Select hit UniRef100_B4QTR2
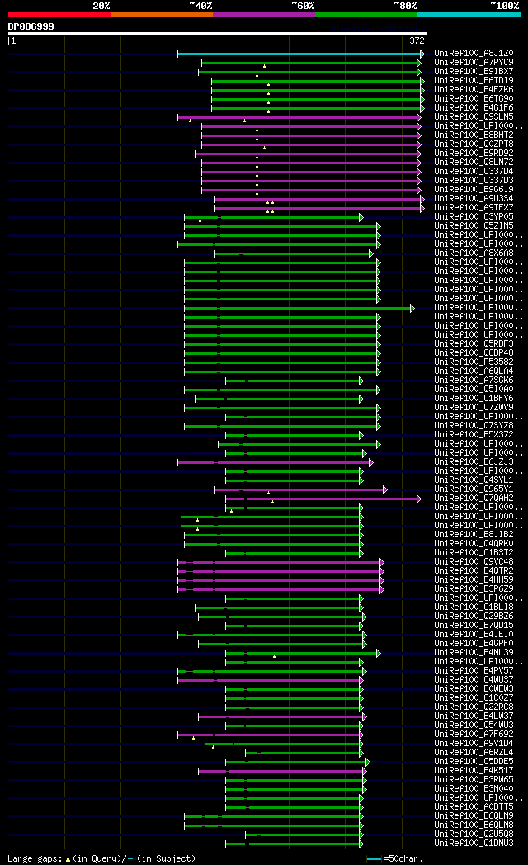Image resolution: width=528 pixels, height=865 pixels. [x=474, y=571]
